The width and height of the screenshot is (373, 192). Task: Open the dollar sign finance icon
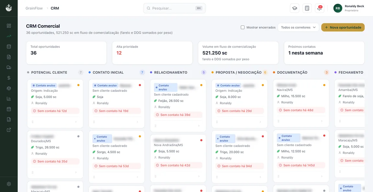pyautogui.click(x=9, y=78)
